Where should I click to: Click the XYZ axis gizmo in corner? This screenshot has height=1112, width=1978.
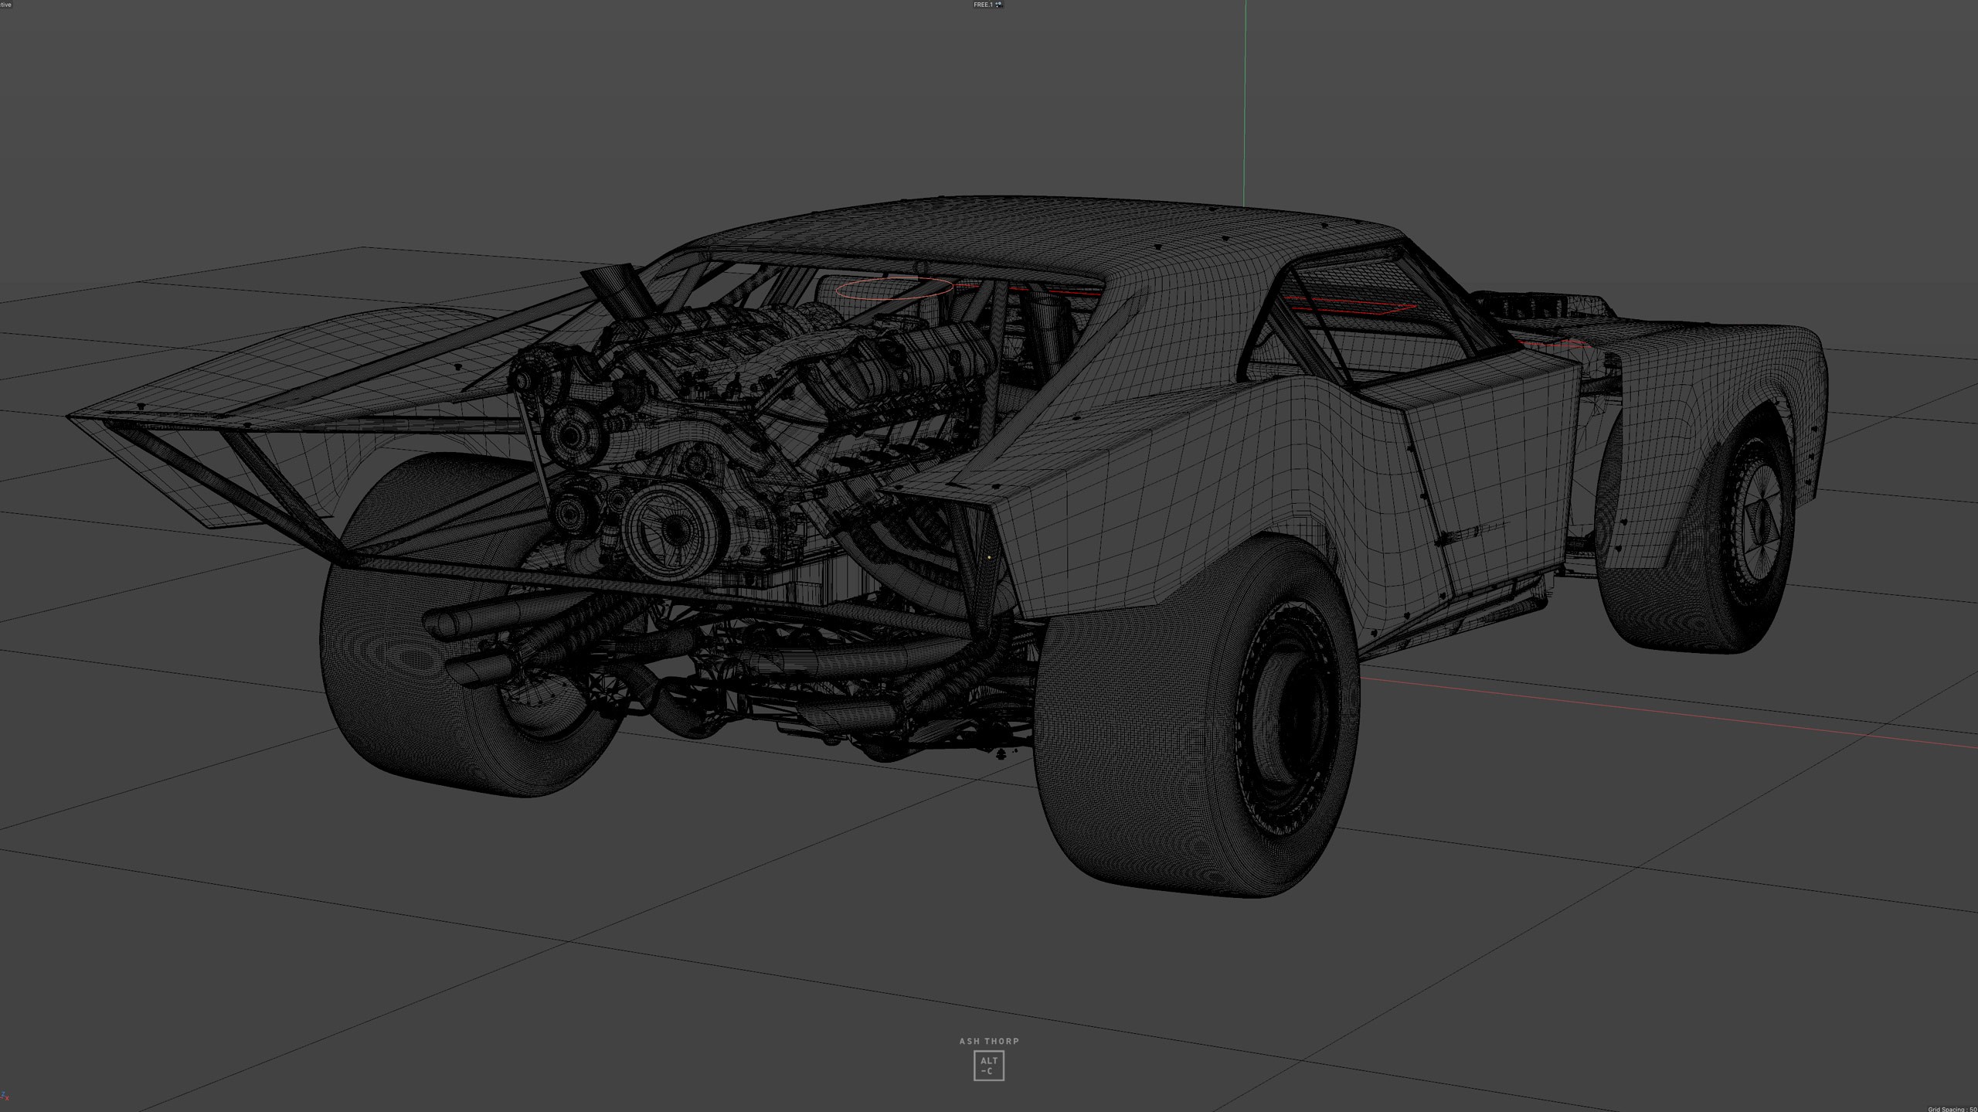[5, 1096]
